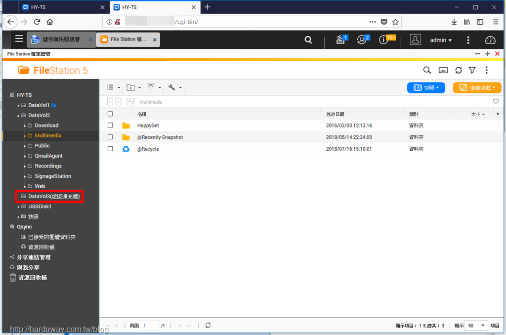Refresh the file list at the bottom pager
The image size is (506, 335).
(x=208, y=325)
